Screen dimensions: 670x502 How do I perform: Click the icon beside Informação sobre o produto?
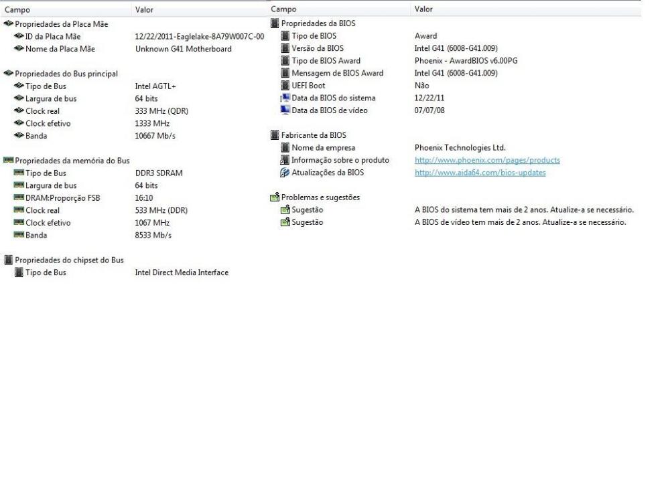[285, 160]
